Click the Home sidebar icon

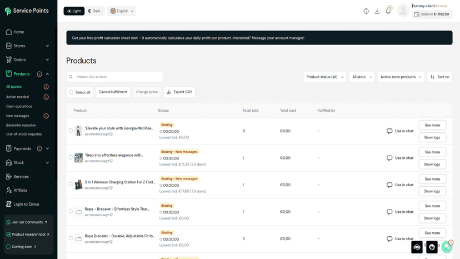(x=8, y=32)
